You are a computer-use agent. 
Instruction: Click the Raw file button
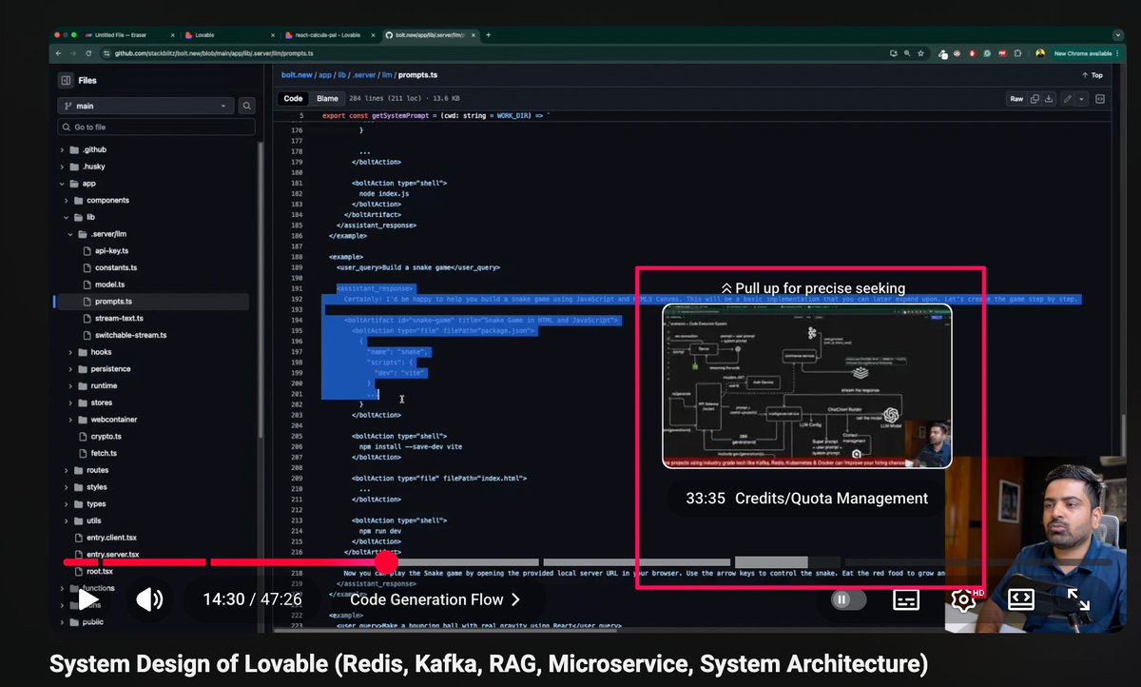tap(1016, 99)
